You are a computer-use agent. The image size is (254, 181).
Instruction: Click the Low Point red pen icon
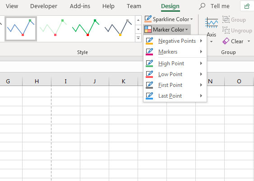tap(149, 74)
